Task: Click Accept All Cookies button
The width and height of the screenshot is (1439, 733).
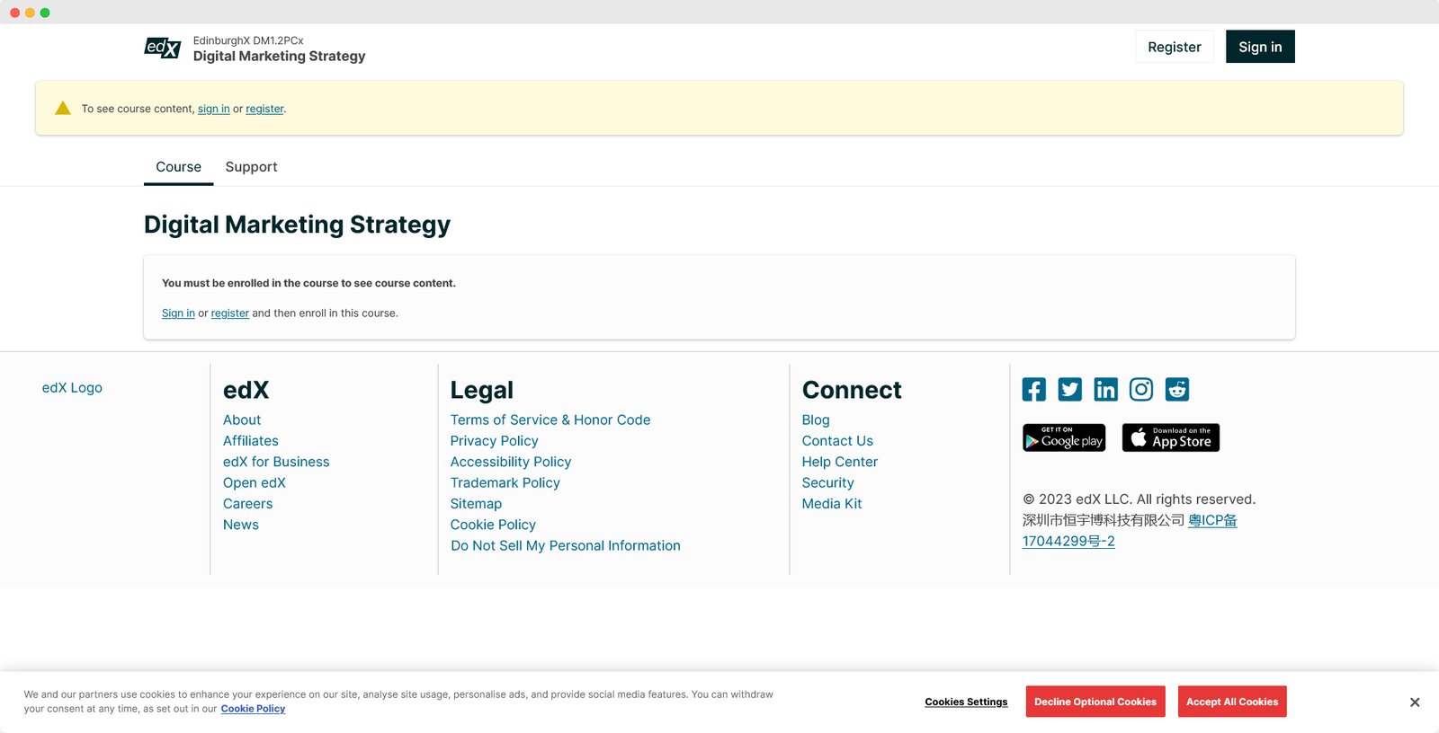Action: pyautogui.click(x=1232, y=702)
